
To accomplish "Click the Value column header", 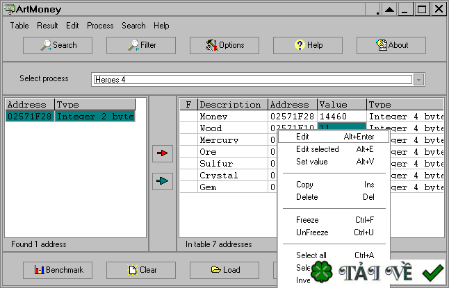I will click(x=342, y=104).
